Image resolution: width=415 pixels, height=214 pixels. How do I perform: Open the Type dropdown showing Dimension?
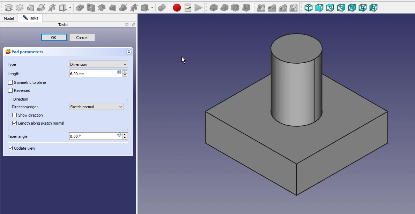coord(98,64)
